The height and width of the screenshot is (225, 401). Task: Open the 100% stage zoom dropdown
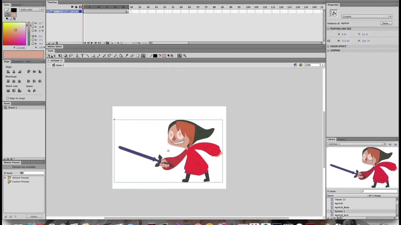pyautogui.click(x=322, y=65)
